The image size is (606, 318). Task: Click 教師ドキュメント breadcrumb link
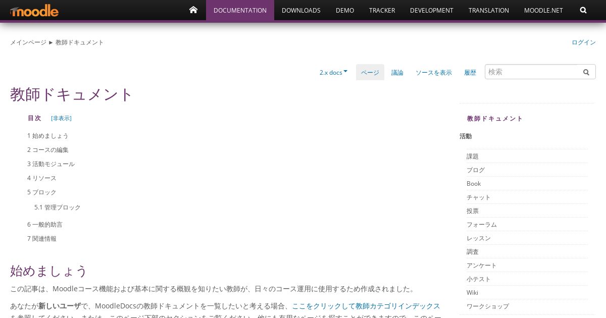point(80,42)
